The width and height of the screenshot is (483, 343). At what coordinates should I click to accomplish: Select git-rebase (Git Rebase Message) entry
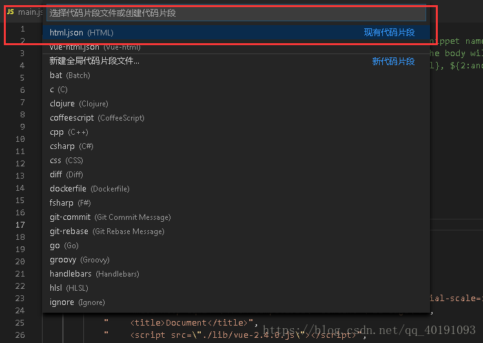click(x=236, y=231)
